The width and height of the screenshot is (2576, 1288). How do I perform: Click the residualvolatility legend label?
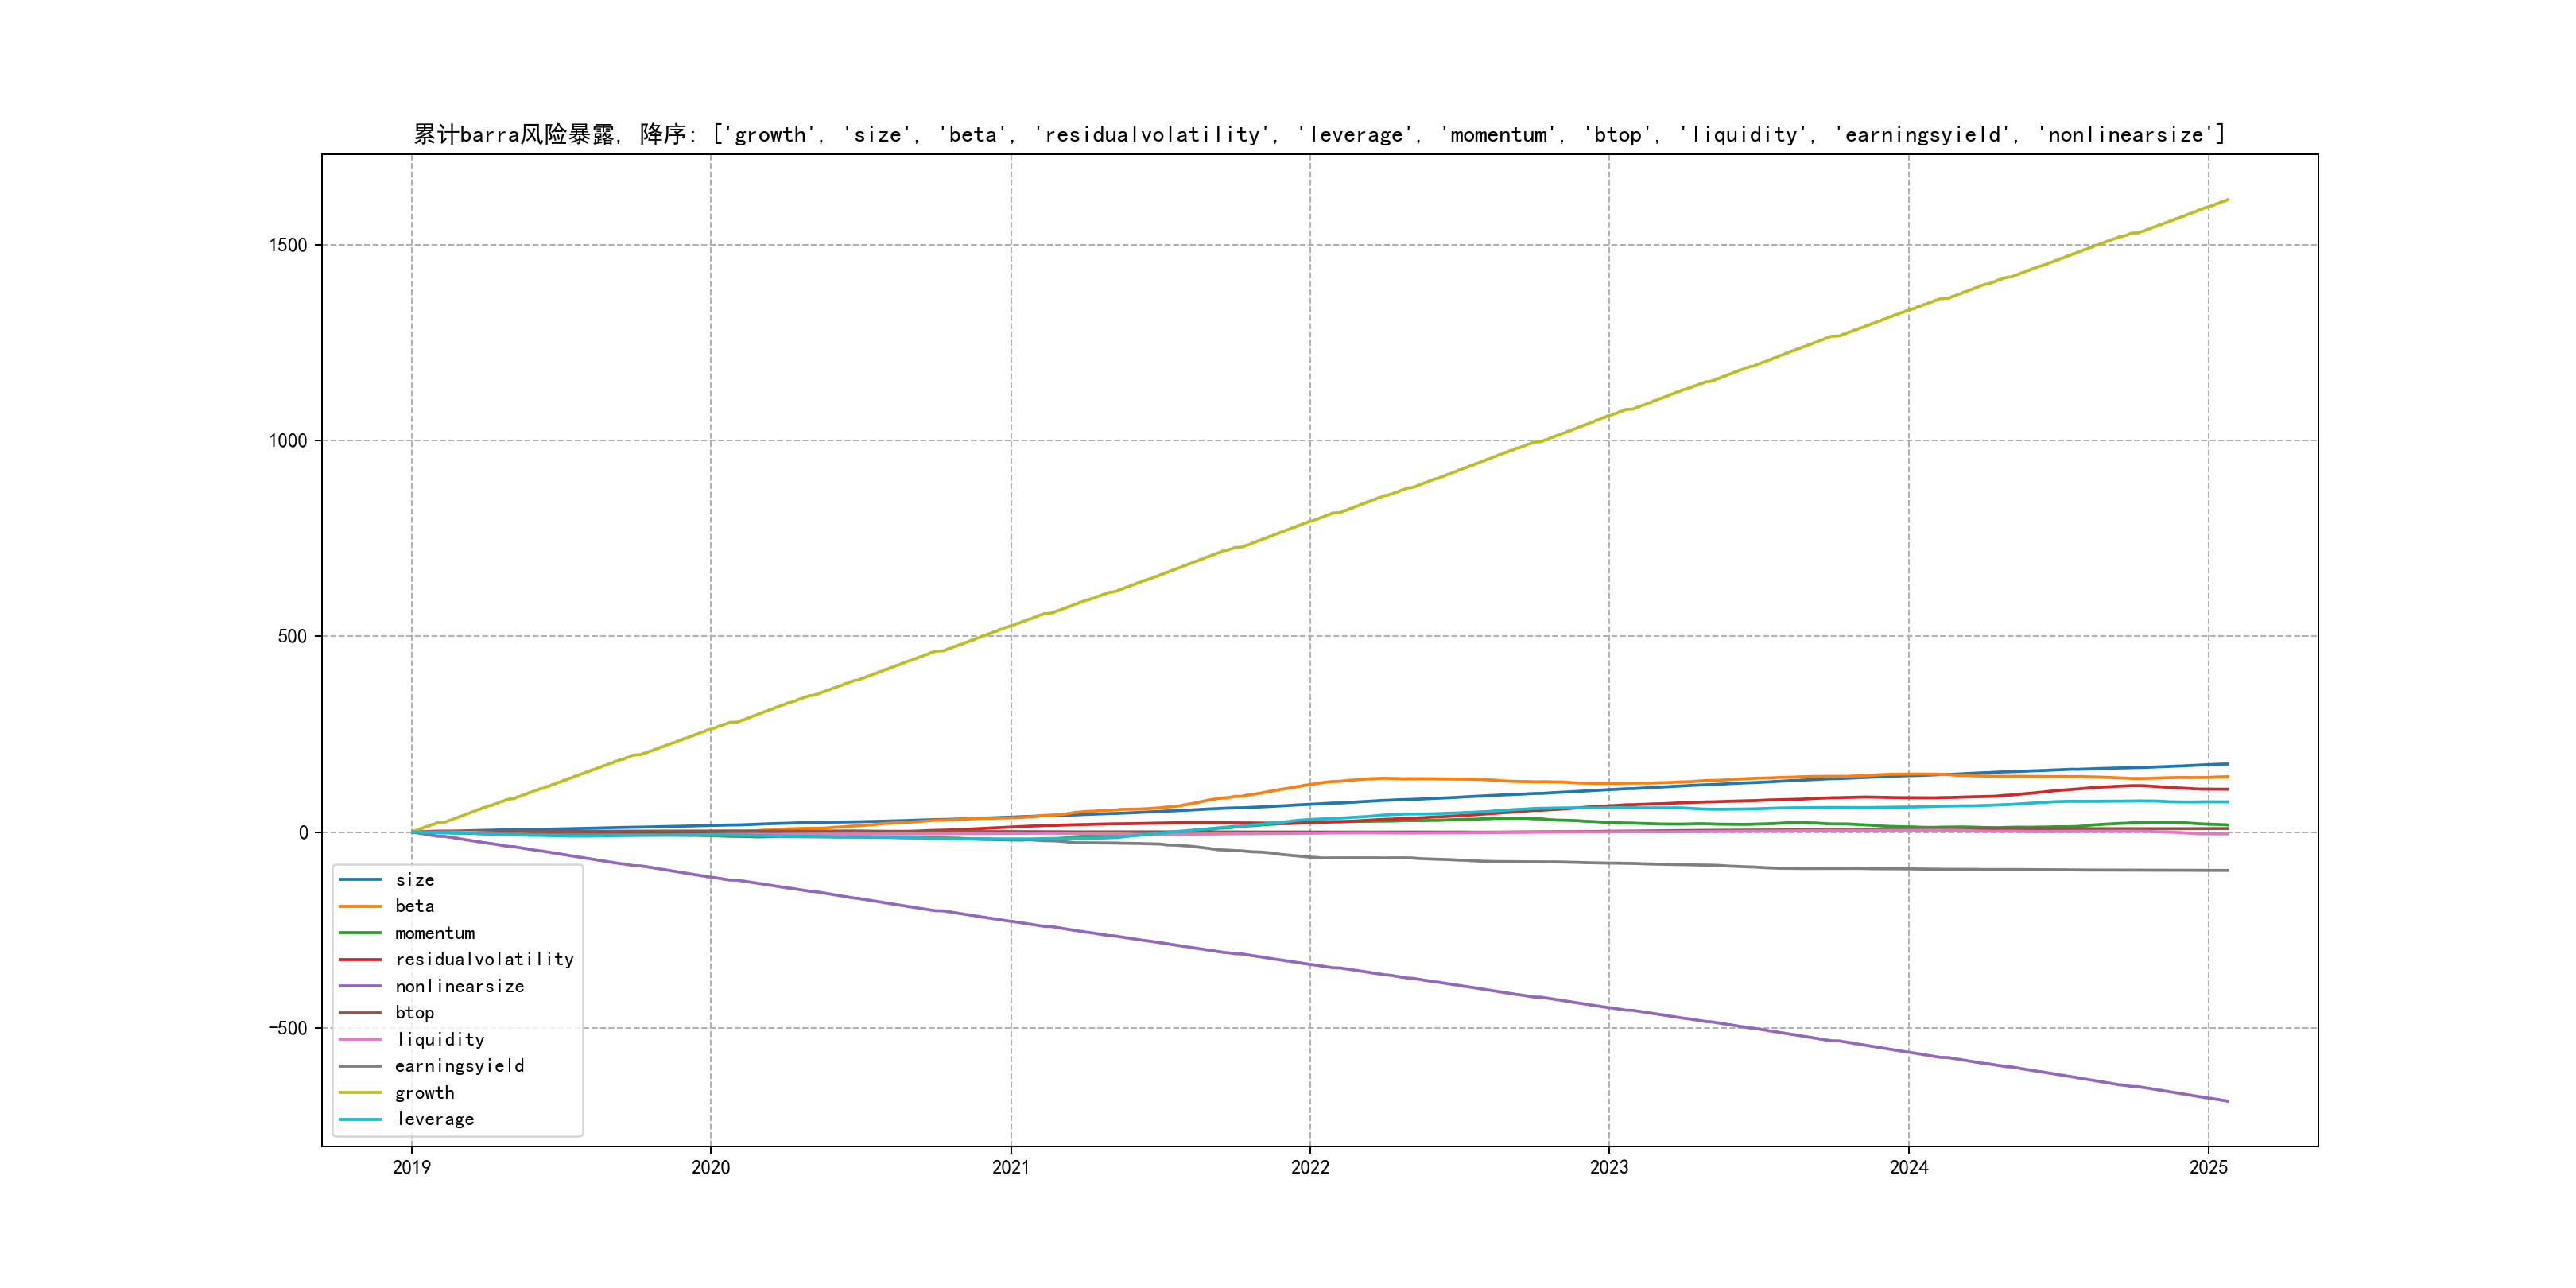(484, 960)
